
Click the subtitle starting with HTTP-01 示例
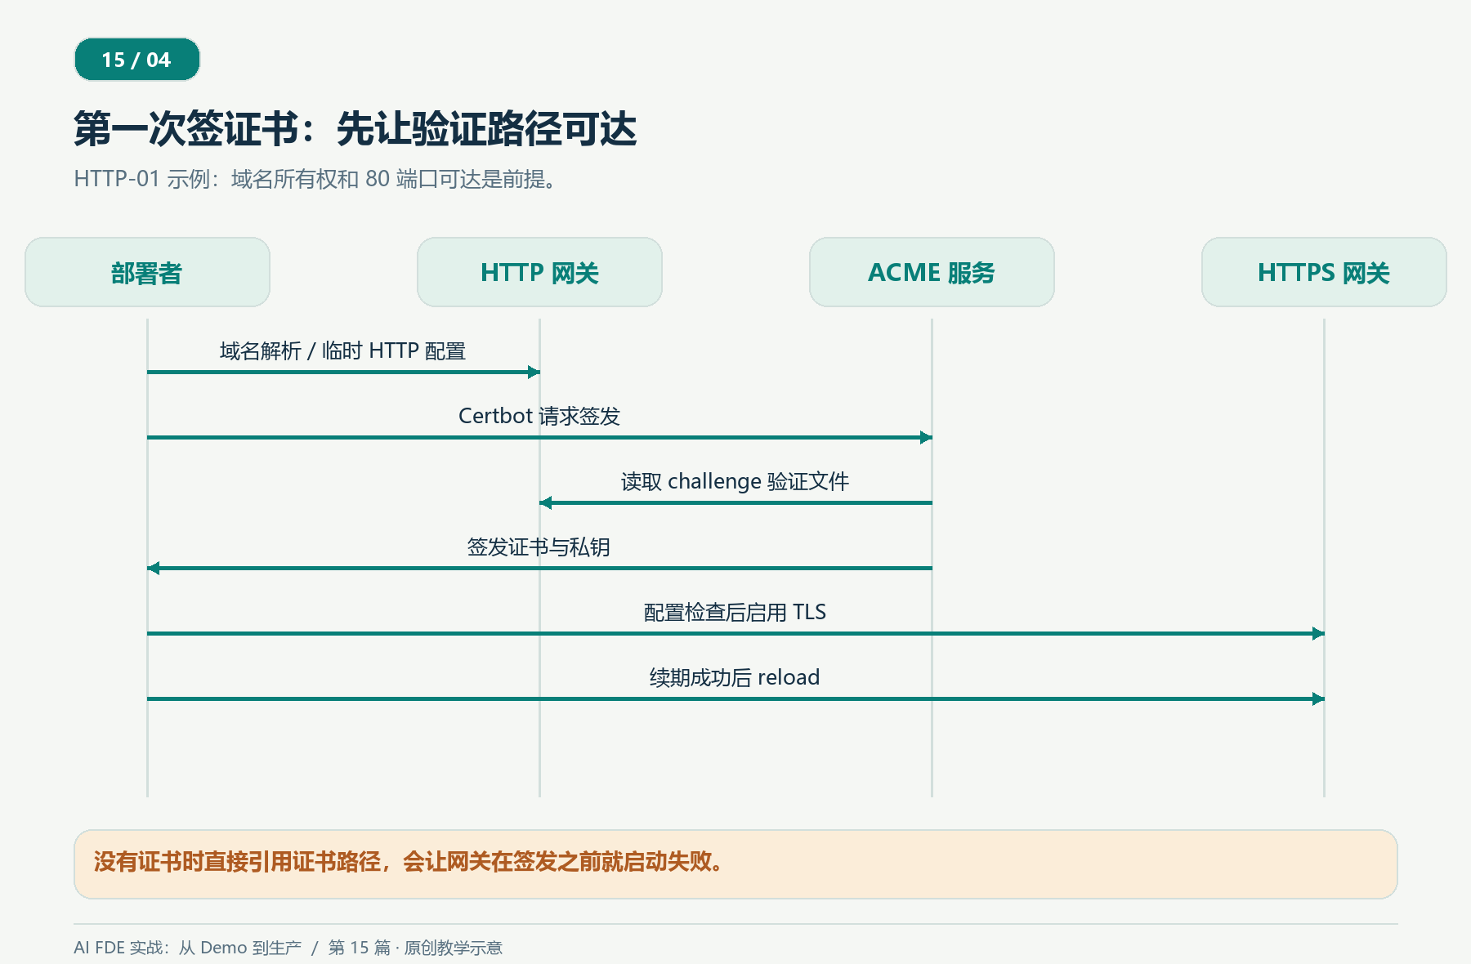pos(317,179)
